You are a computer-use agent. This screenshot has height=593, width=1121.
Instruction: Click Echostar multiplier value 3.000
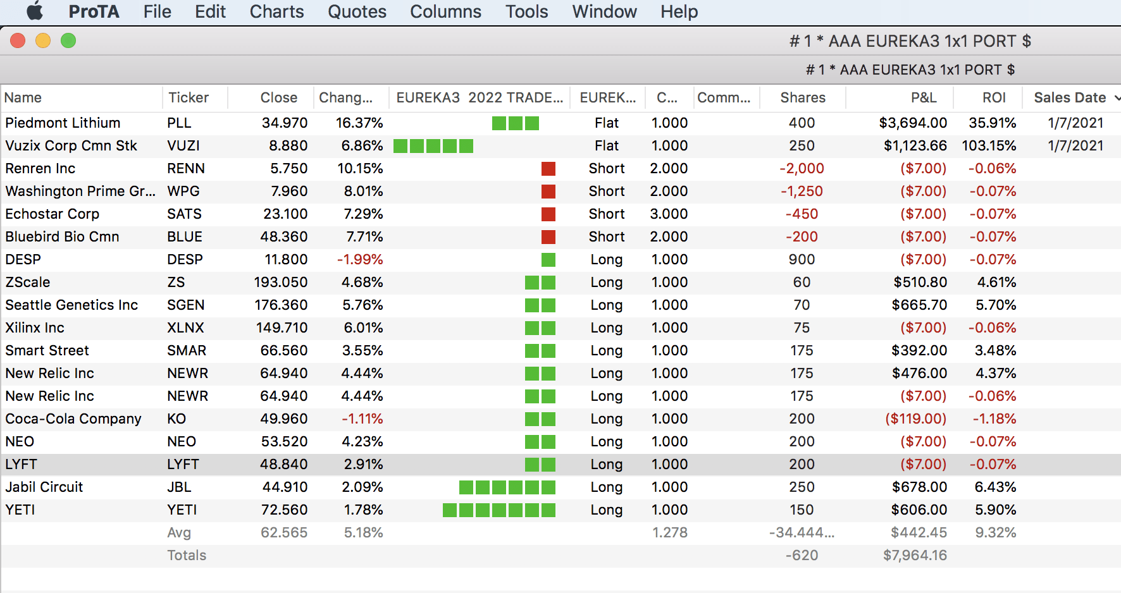(x=669, y=214)
